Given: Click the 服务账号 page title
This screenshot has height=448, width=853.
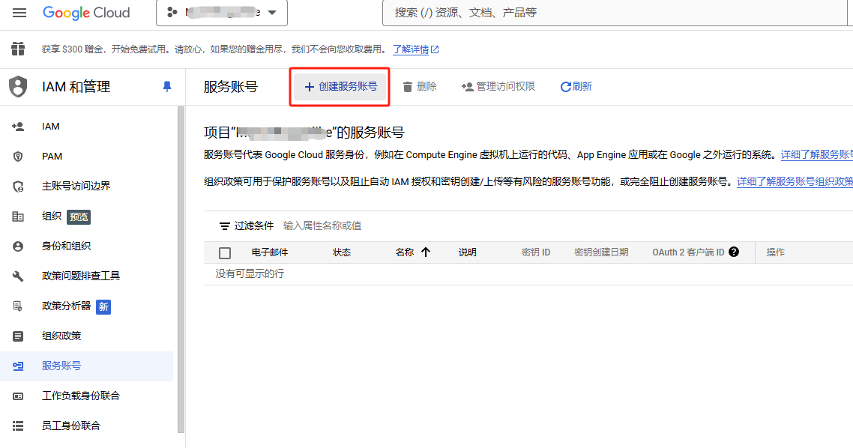Looking at the screenshot, I should 231,87.
